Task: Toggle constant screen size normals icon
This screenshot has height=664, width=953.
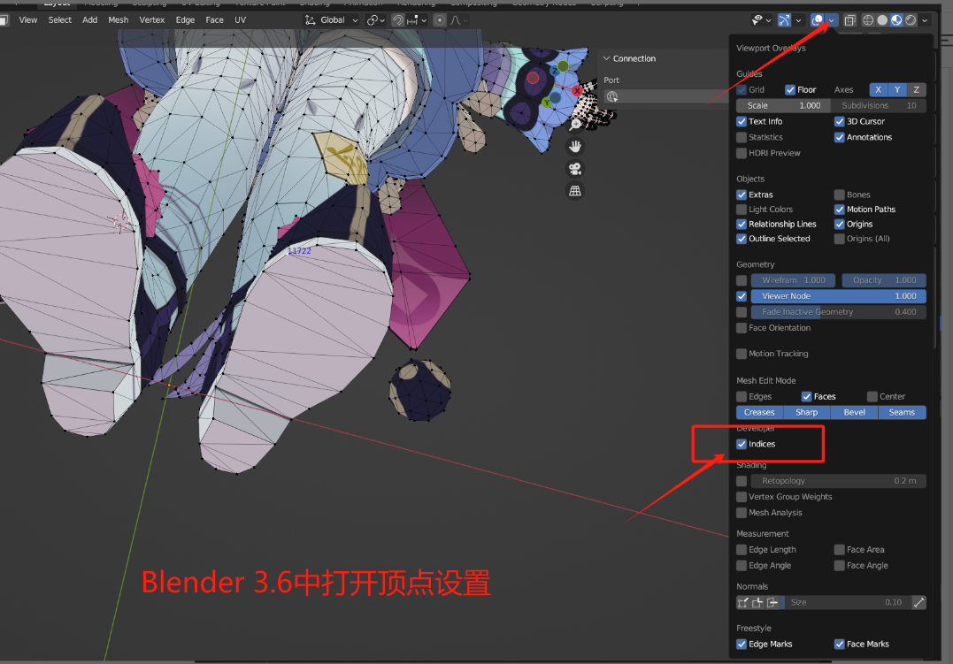Action: (x=919, y=603)
